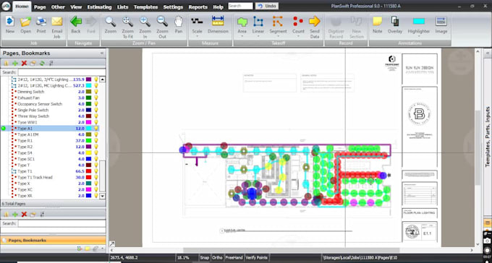Navigate Back with the green arrow
This screenshot has height=263, width=492.
point(76,22)
